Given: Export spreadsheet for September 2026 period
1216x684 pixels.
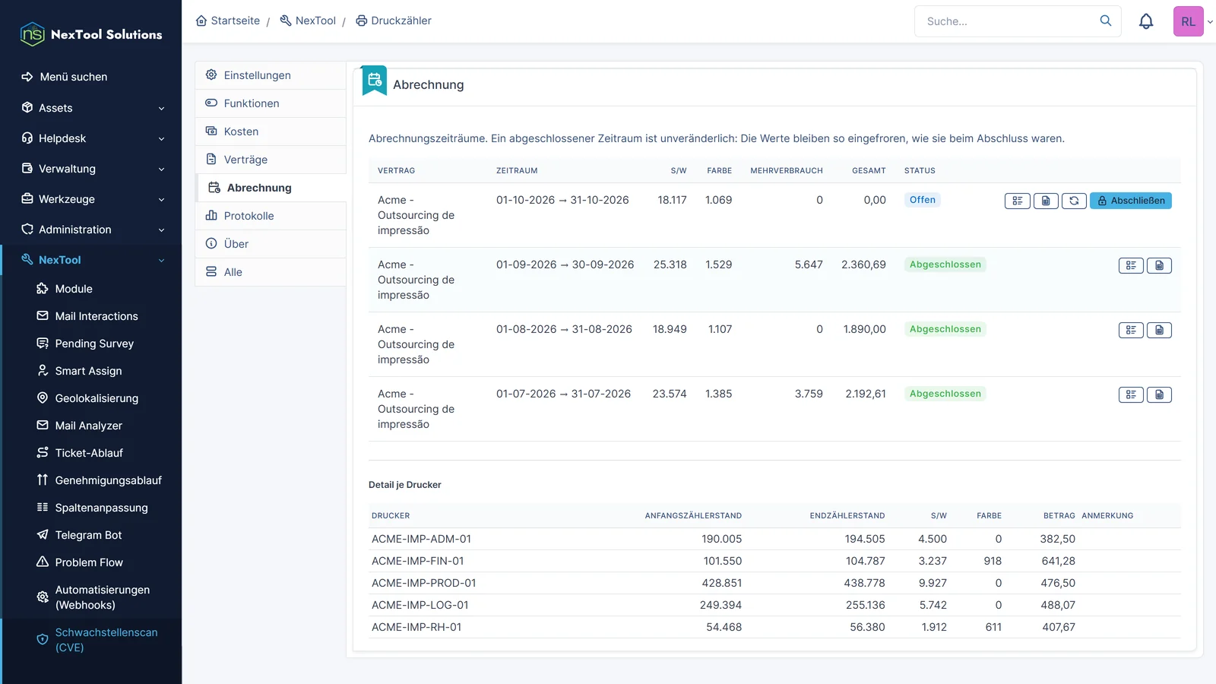Looking at the screenshot, I should (x=1159, y=265).
